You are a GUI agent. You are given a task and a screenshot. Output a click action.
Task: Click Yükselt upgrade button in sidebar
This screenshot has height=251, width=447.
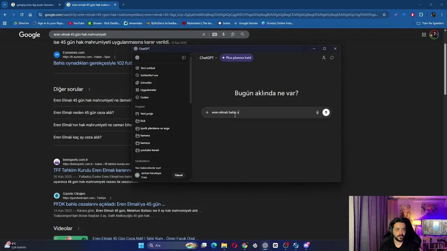point(178,175)
